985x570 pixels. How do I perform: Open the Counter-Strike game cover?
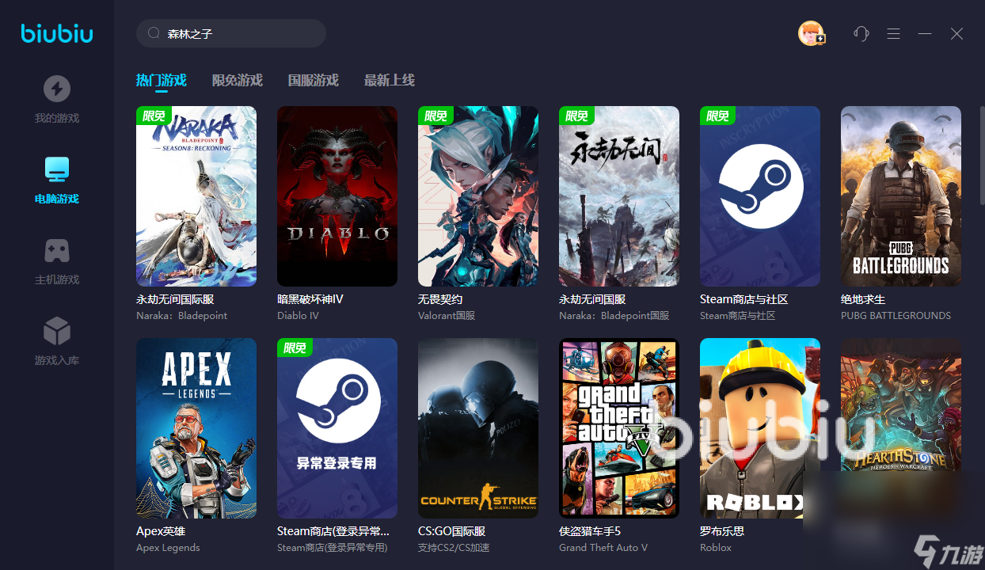tap(478, 428)
